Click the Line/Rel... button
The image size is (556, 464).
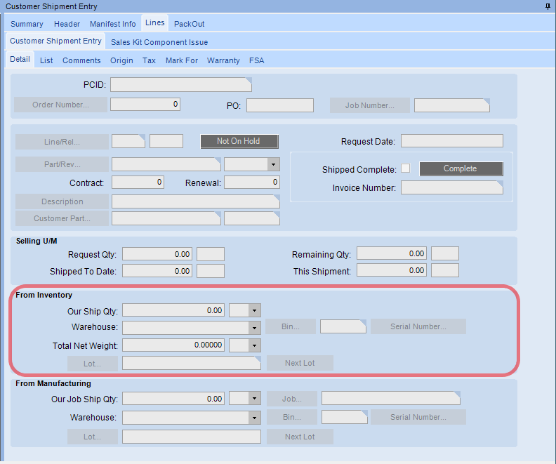click(x=62, y=142)
